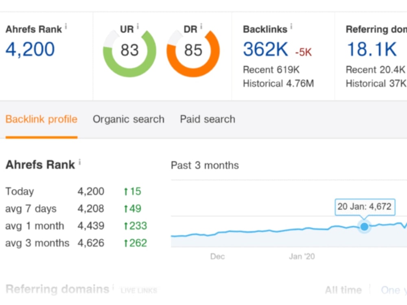This screenshot has width=407, height=305.
Task: Click the 4,200 Ahrefs Rank value
Action: [30, 49]
